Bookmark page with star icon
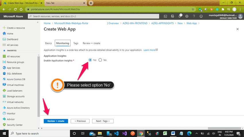The image size is (244, 137). (193, 9)
